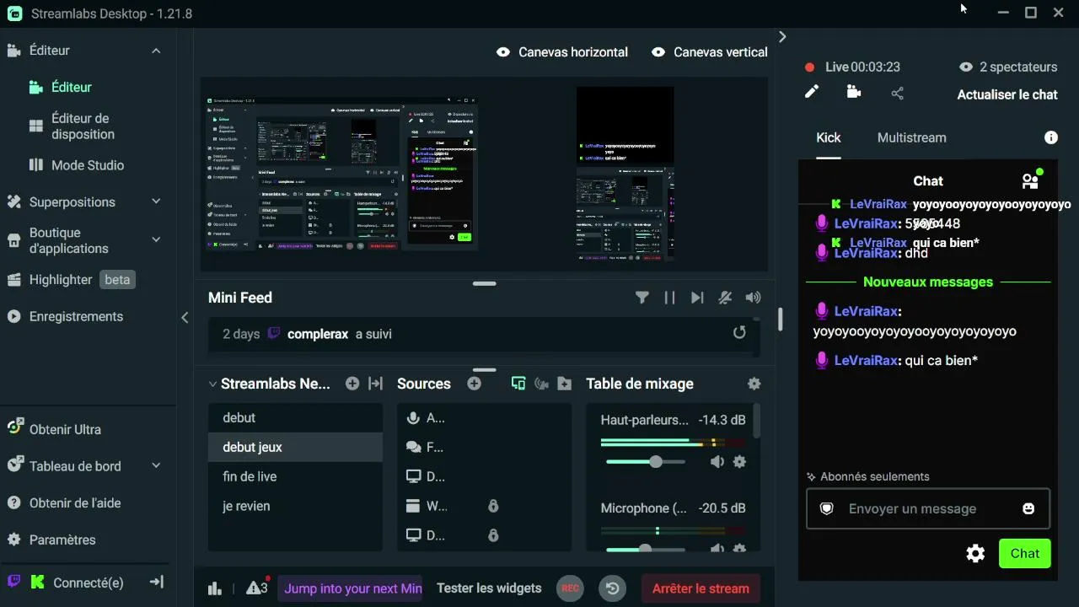Click the horizontal canvas preview
1079x607 pixels.
point(341,173)
